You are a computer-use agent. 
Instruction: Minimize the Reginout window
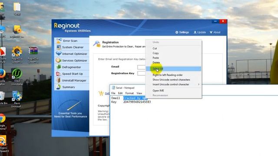(x=215, y=21)
